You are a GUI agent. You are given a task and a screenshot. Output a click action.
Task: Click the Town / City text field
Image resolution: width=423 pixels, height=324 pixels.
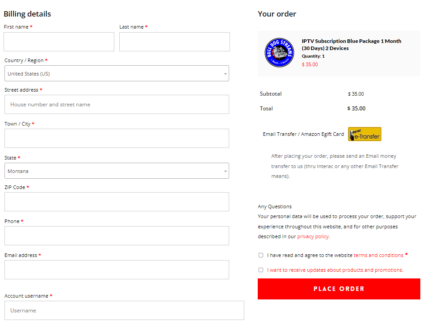[117, 139]
